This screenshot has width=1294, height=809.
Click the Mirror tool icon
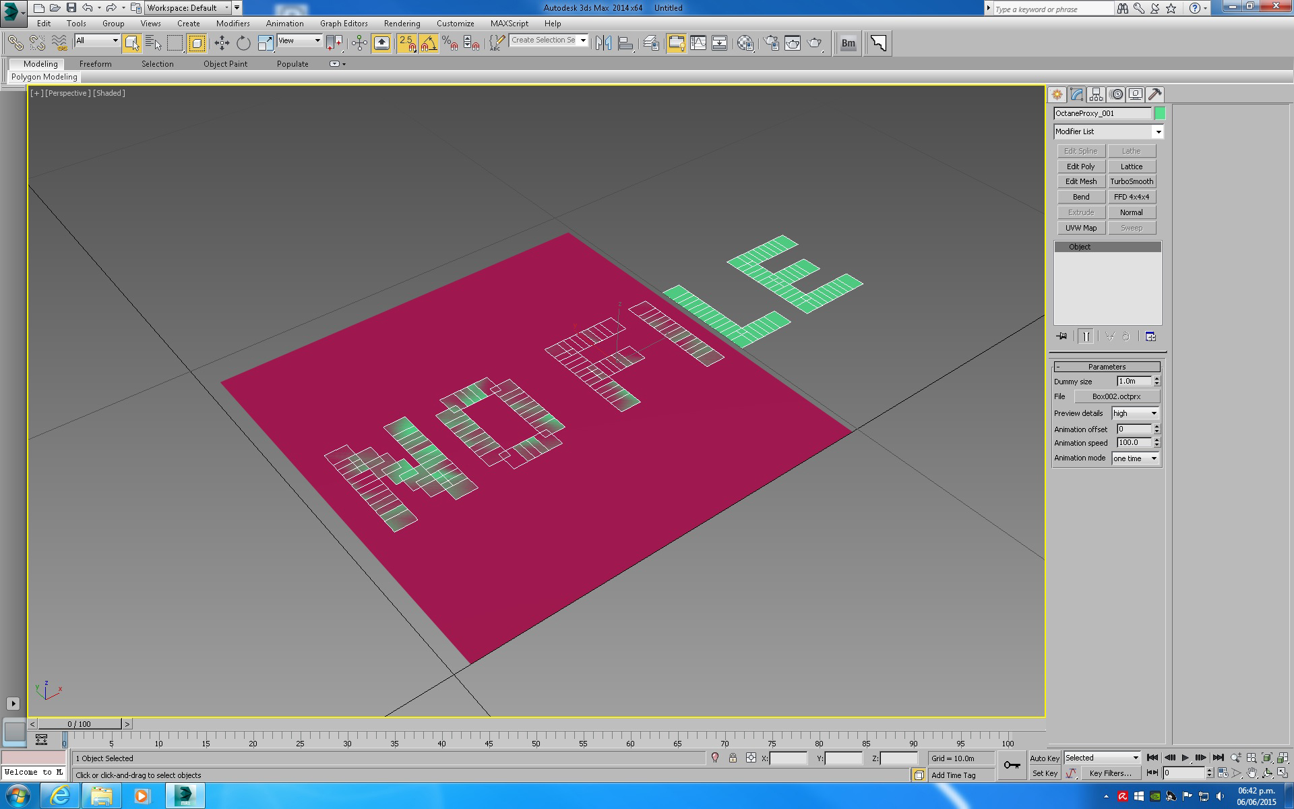point(603,43)
